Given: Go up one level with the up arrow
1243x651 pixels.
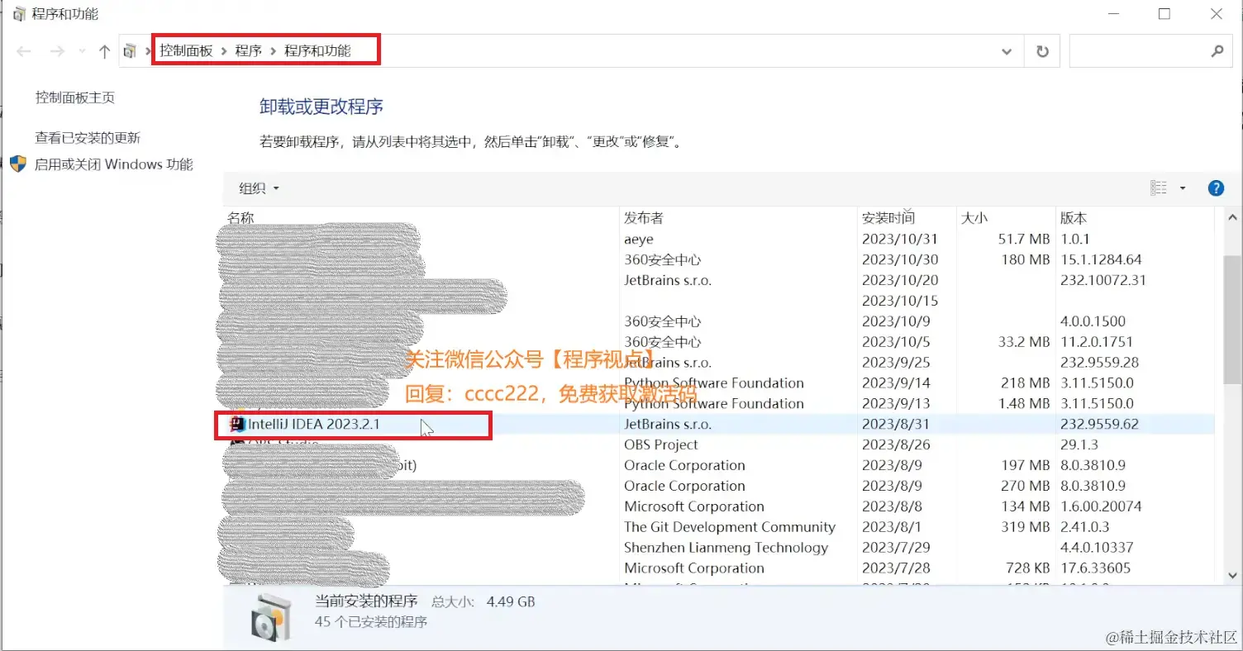Looking at the screenshot, I should click(x=104, y=51).
